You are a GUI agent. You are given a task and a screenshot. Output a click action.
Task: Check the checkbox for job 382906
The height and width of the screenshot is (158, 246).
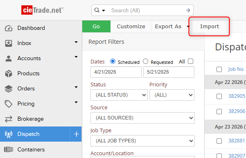tap(219, 112)
